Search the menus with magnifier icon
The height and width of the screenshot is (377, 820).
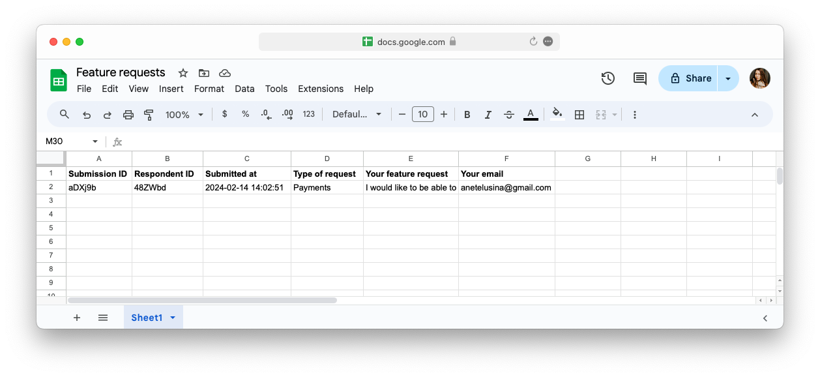pos(65,114)
